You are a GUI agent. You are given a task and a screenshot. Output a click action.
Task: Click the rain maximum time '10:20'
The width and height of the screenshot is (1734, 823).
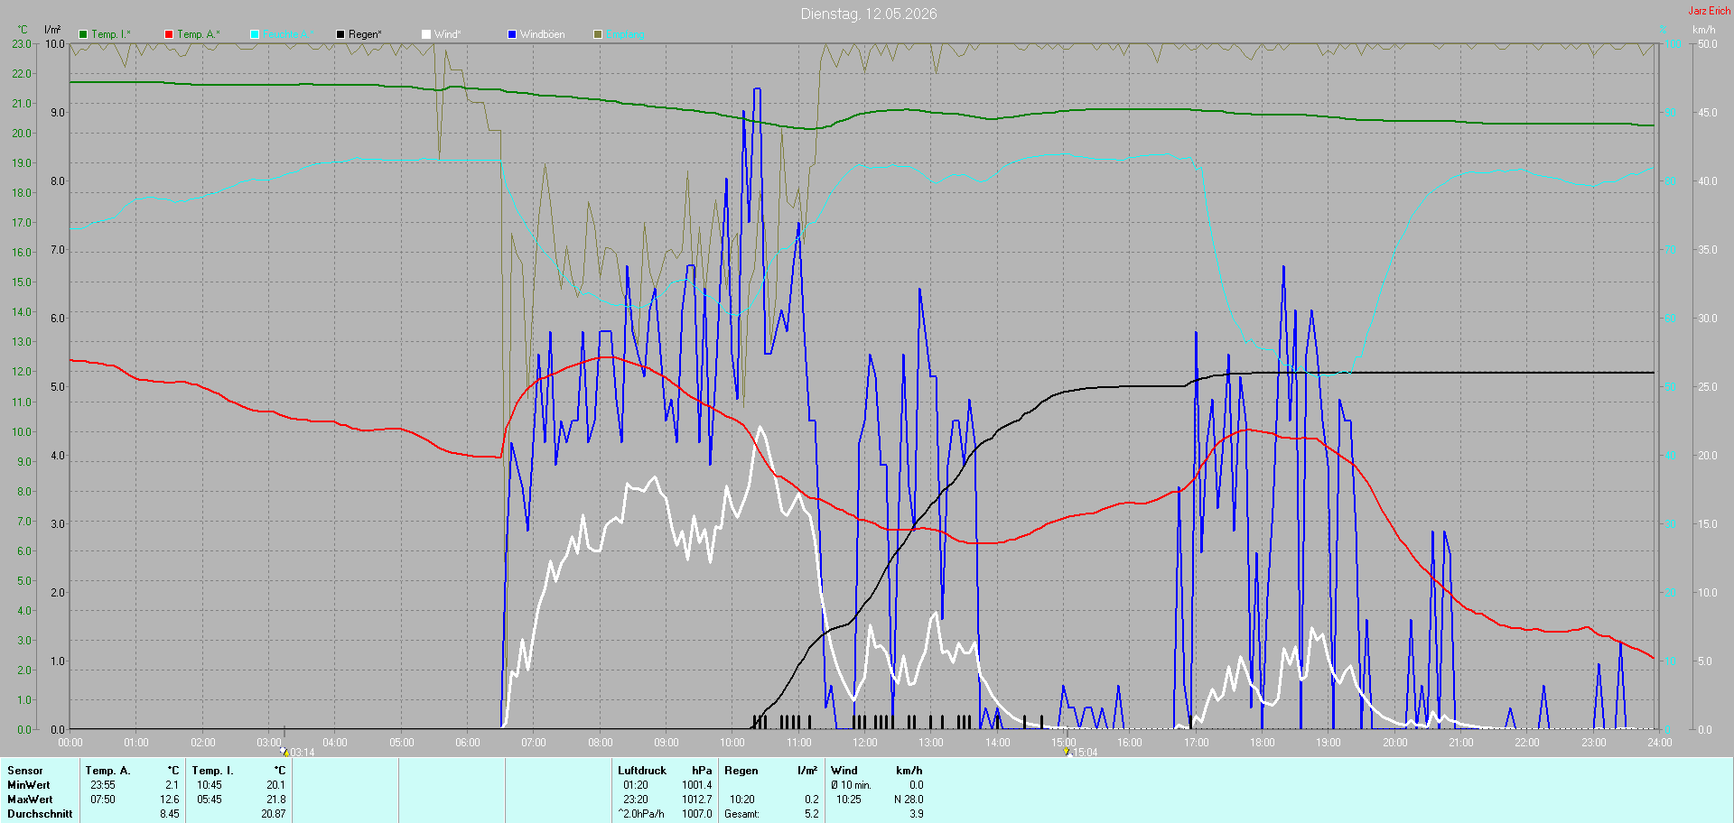(742, 800)
